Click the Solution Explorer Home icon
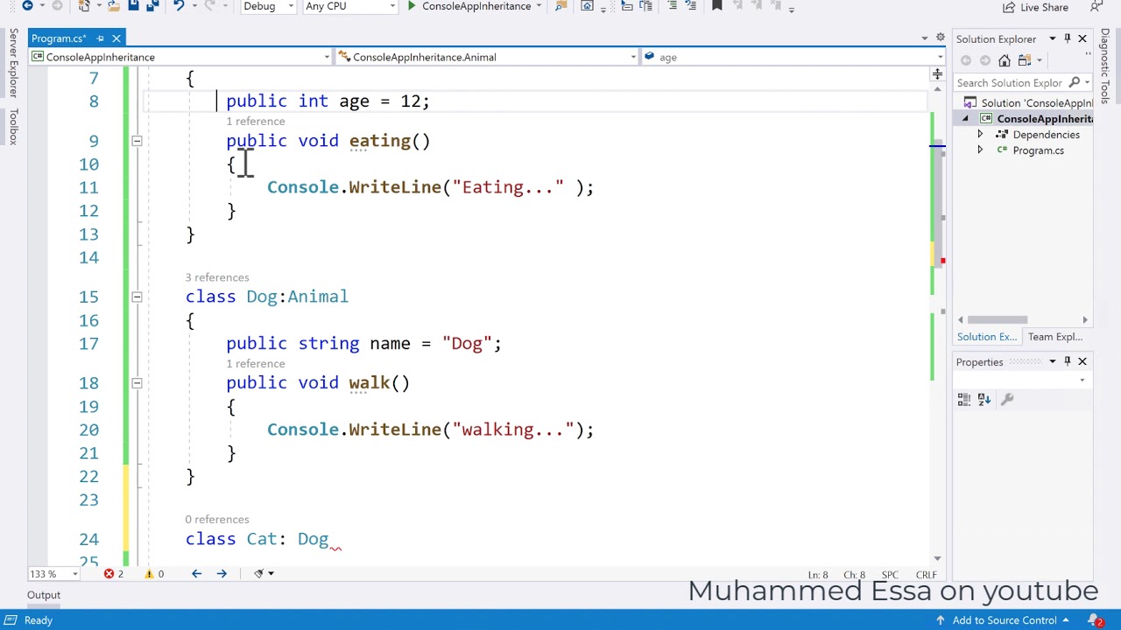Viewport: 1121px width, 630px height. (x=1005, y=60)
